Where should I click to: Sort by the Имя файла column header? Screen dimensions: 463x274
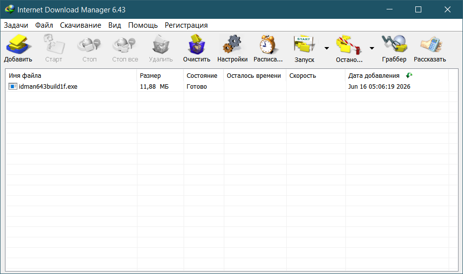pyautogui.click(x=71, y=75)
